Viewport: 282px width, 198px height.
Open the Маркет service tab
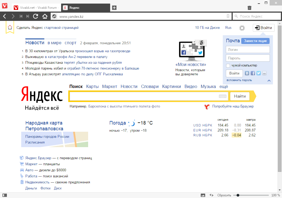click(110, 86)
